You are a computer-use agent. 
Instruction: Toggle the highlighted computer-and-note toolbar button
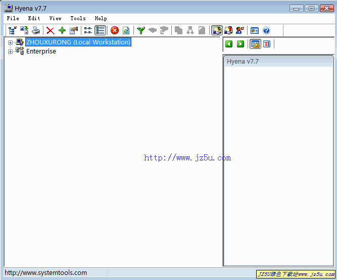point(217,30)
